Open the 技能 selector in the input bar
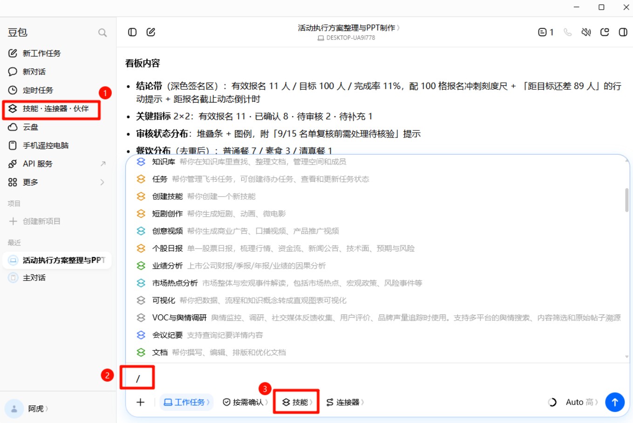Viewport: 633px width, 423px height. 297,402
